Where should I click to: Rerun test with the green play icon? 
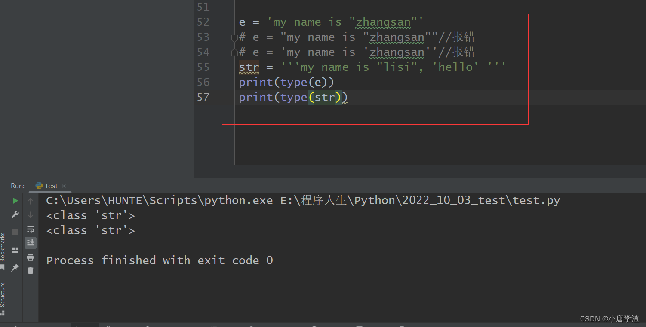click(x=15, y=201)
